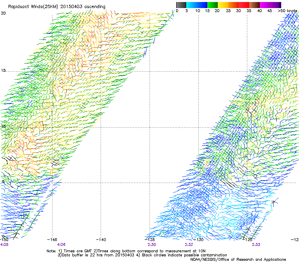This screenshot has width=299, height=262.
Task: Click the cyan 5-10 knots legend swatch
Action: [191, 5]
